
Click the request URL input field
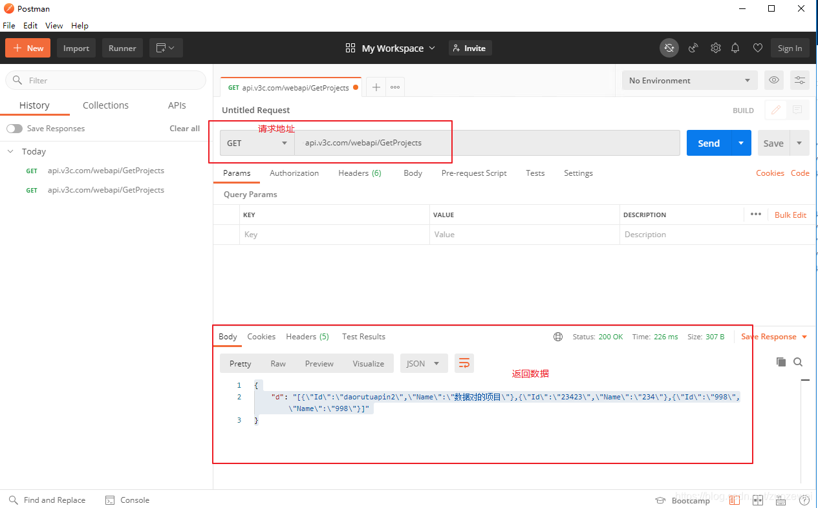(487, 143)
